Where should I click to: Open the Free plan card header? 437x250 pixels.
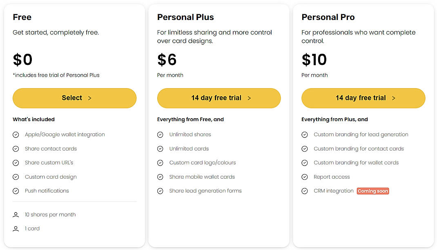(22, 17)
